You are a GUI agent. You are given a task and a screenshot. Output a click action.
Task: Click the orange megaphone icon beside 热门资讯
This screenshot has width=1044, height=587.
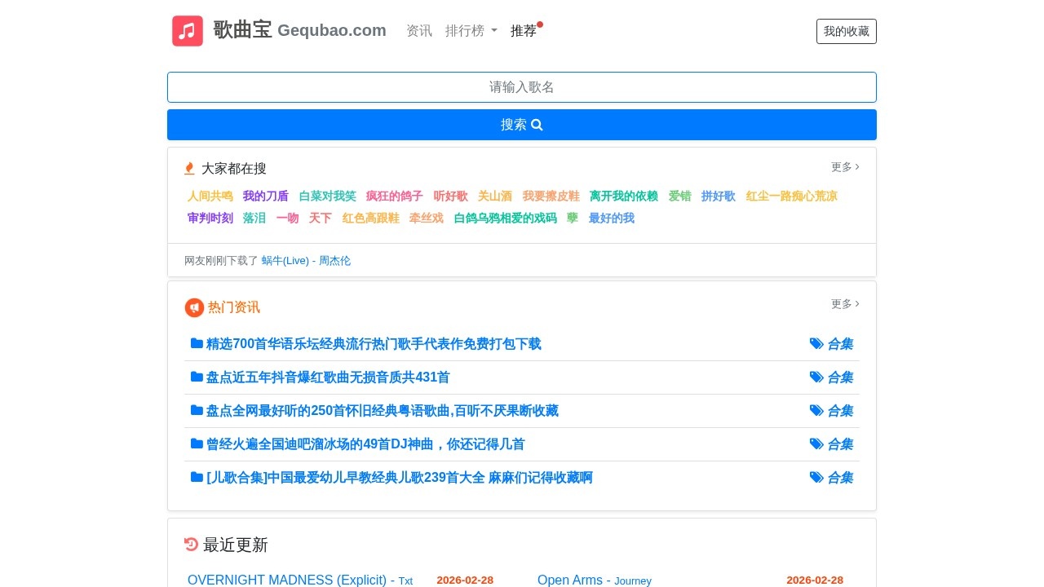[194, 307]
